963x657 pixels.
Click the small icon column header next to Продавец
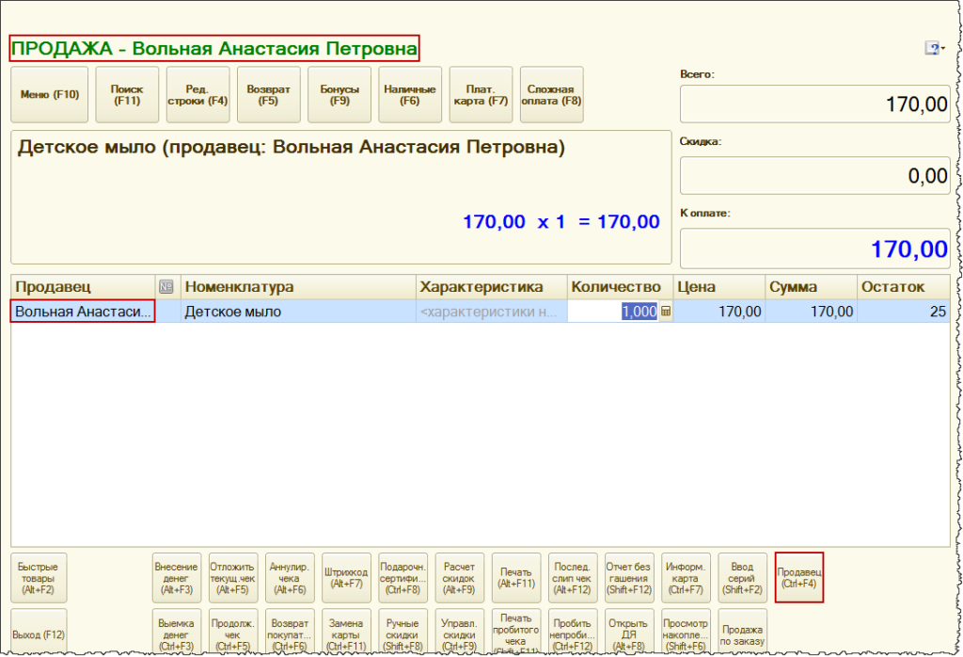click(166, 287)
